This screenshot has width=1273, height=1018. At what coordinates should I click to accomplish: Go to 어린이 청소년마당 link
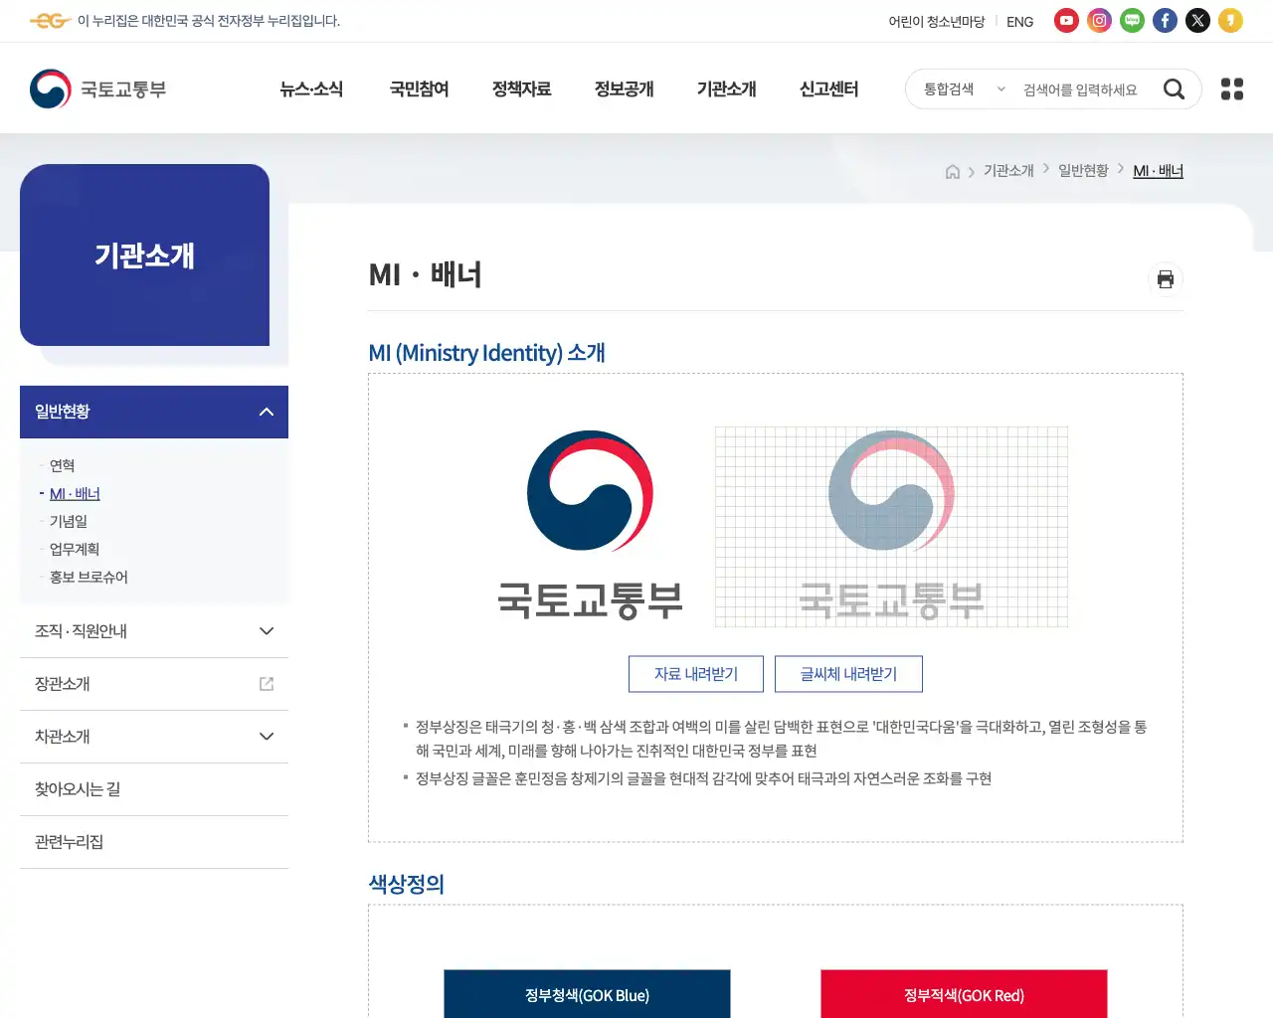(936, 22)
